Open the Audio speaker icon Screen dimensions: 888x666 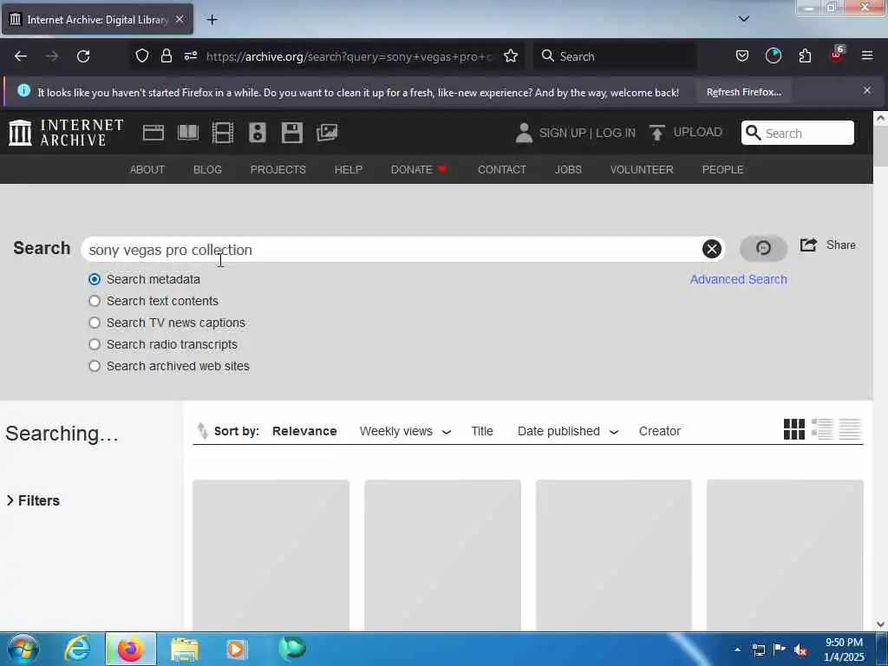(257, 133)
